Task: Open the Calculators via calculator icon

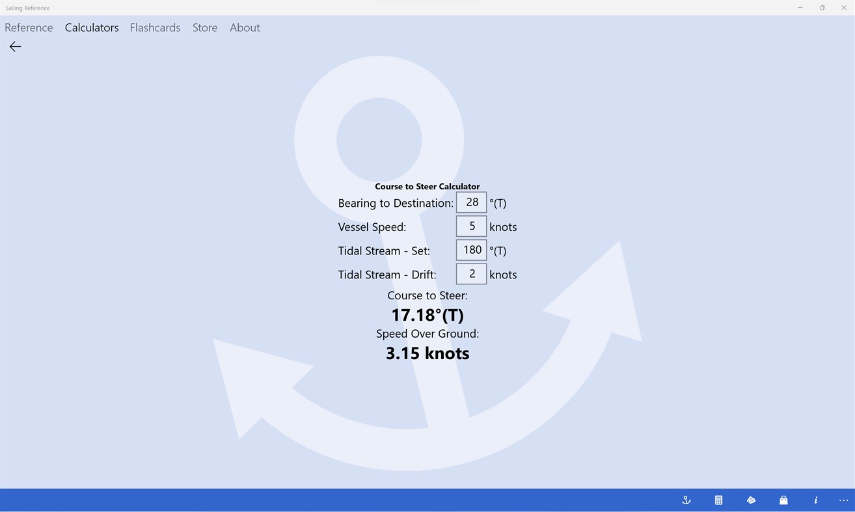Action: coord(718,500)
